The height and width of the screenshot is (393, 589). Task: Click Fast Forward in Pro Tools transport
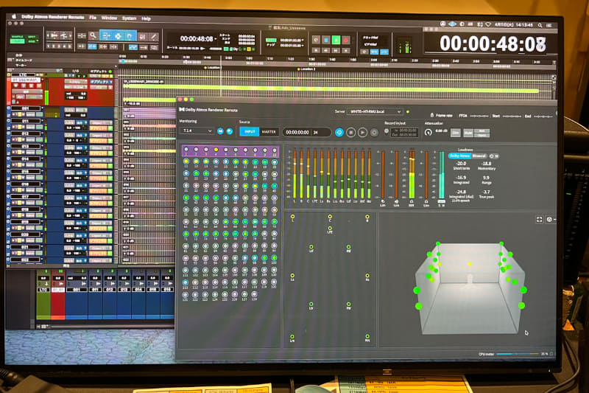click(336, 50)
